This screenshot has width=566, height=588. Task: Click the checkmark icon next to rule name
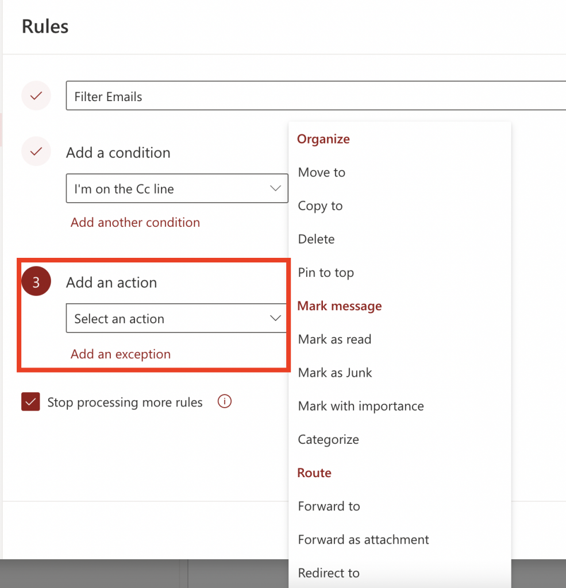tap(36, 96)
